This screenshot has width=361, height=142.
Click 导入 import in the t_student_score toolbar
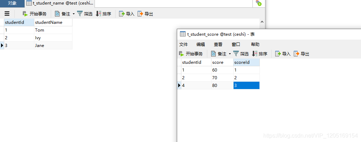click(283, 54)
